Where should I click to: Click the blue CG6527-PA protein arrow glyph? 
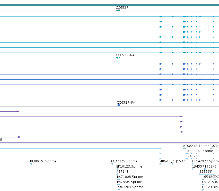(x=118, y=105)
